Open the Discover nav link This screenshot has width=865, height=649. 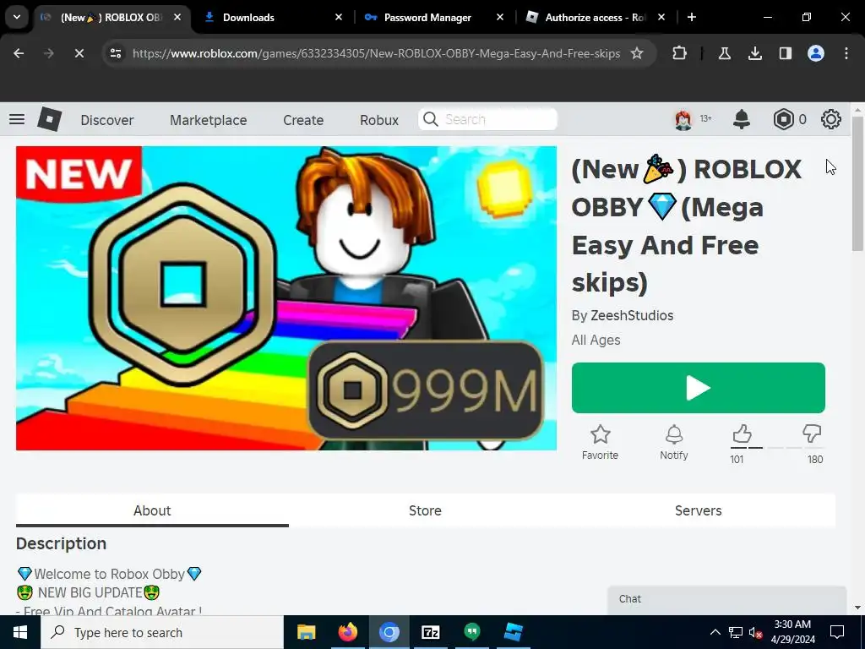[x=107, y=120]
